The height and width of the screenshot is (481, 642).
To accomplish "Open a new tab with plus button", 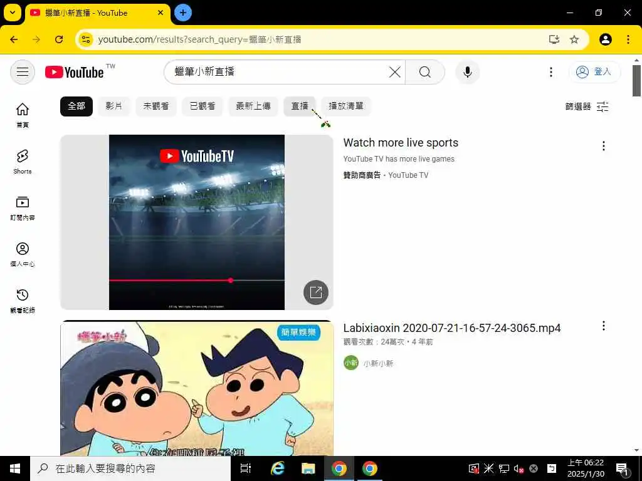I will (x=183, y=13).
